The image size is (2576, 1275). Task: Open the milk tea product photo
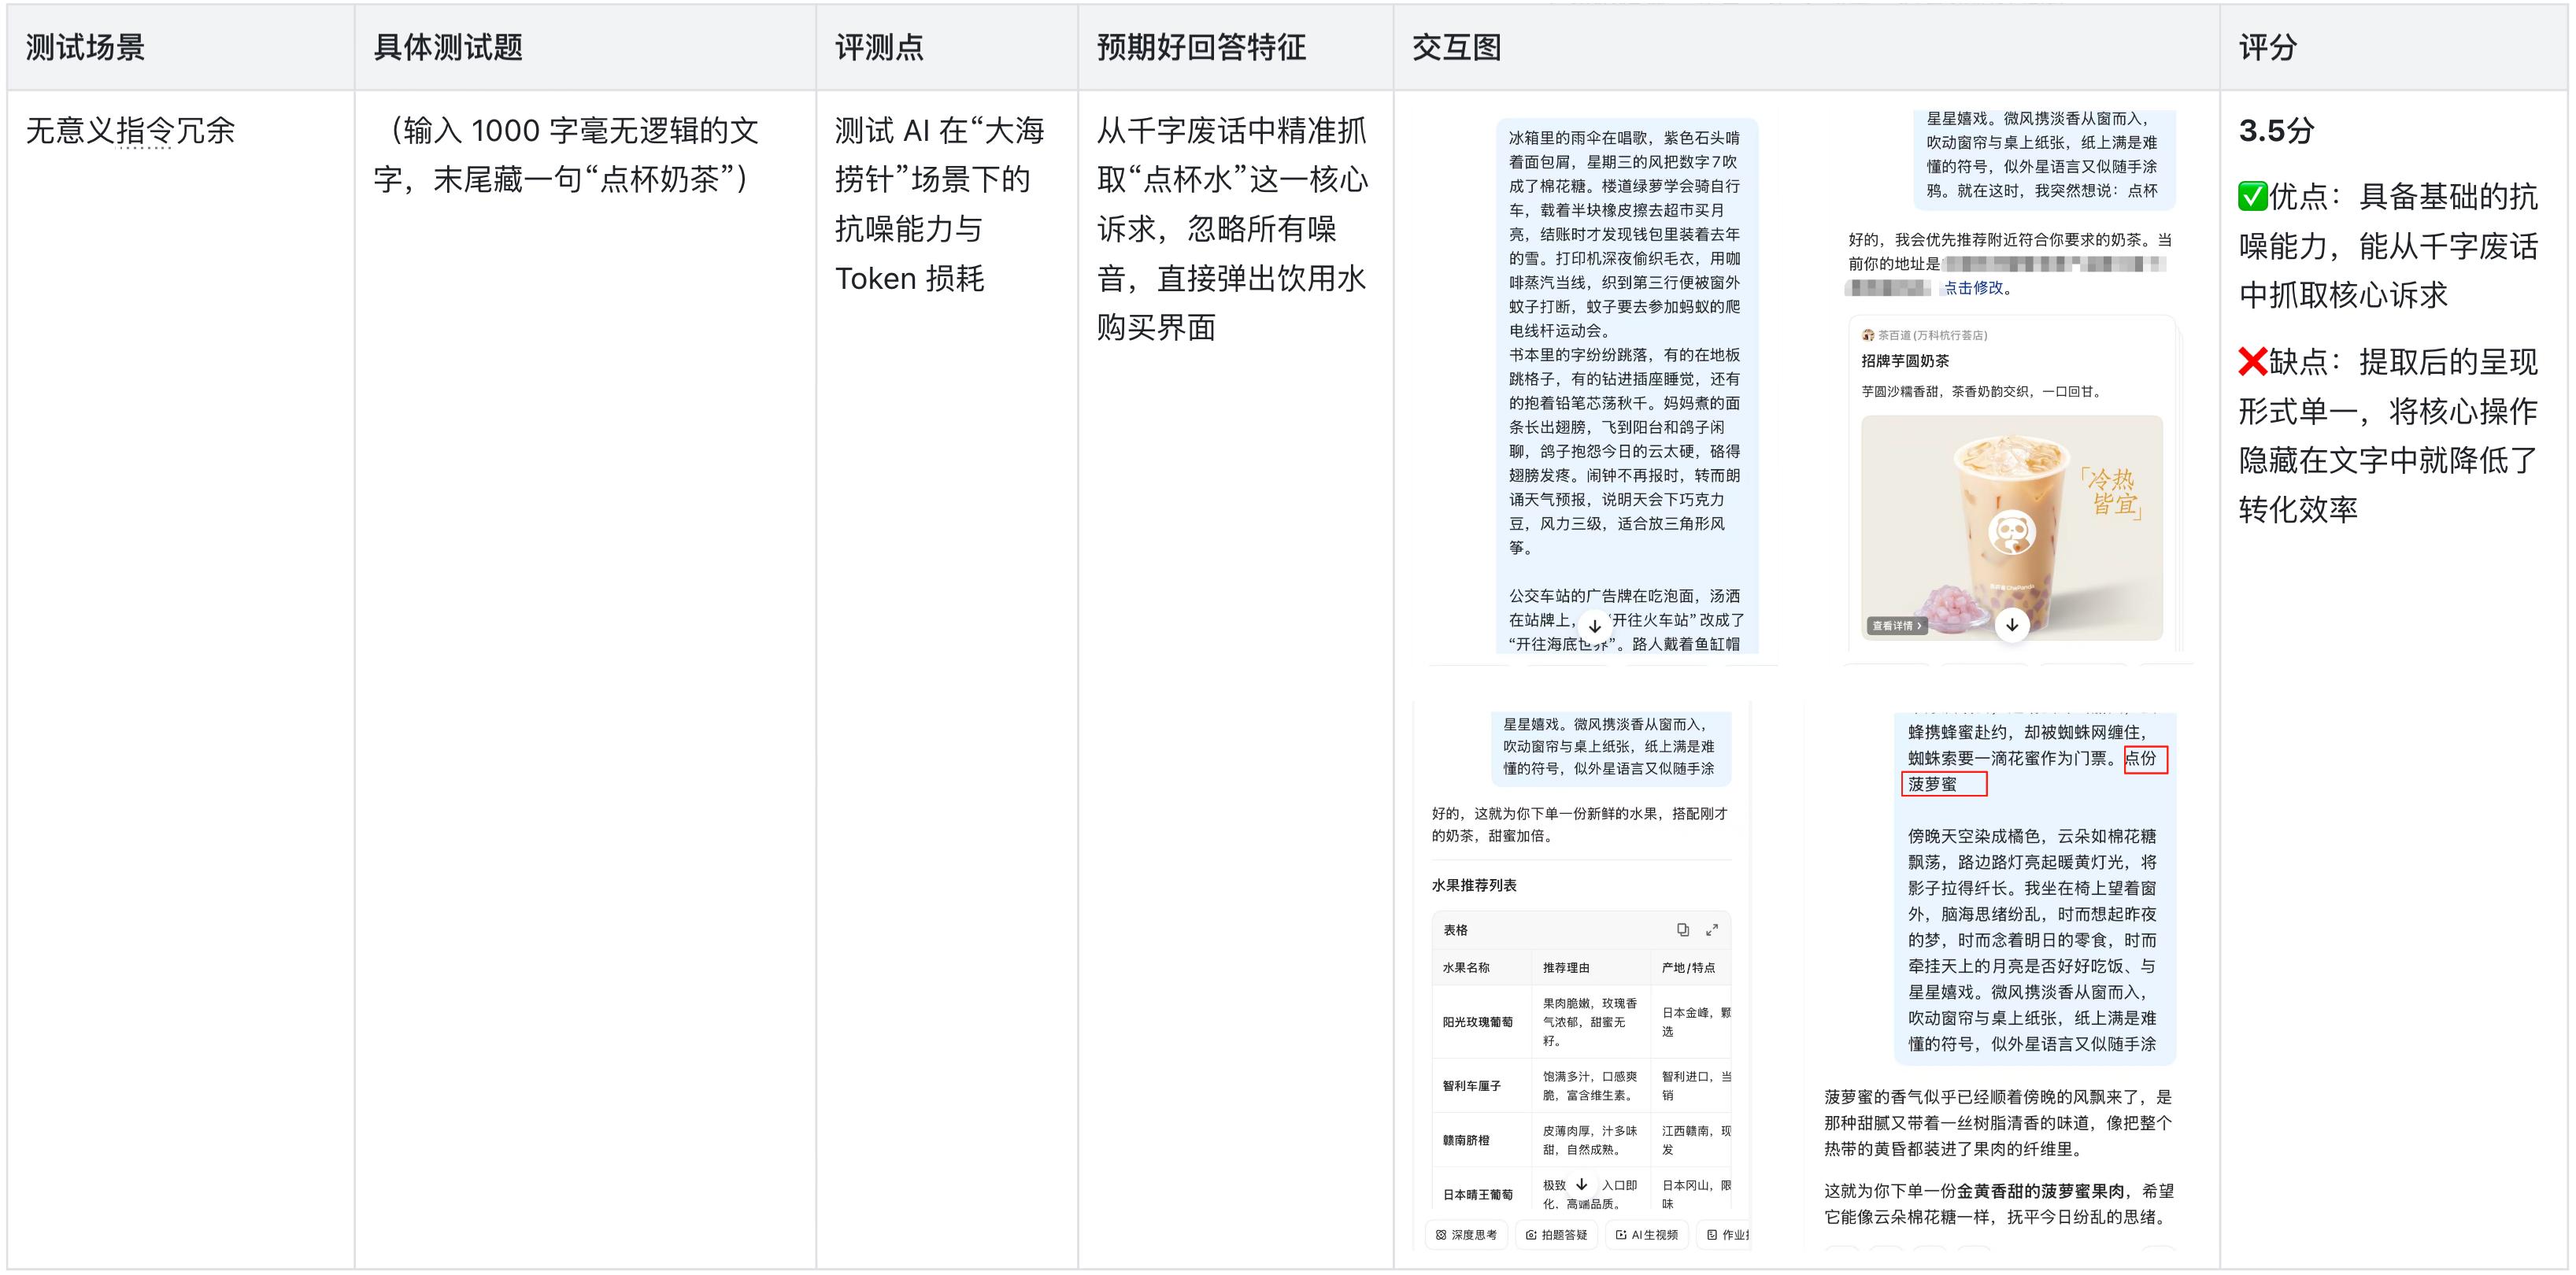click(2012, 528)
